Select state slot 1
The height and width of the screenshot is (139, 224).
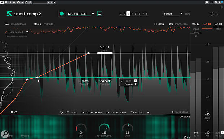tap(121, 14)
